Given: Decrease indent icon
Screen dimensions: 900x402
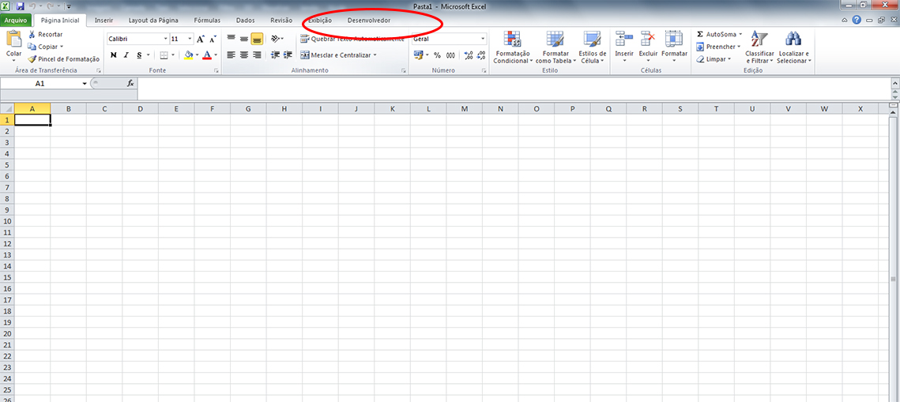Looking at the screenshot, I should (x=275, y=55).
